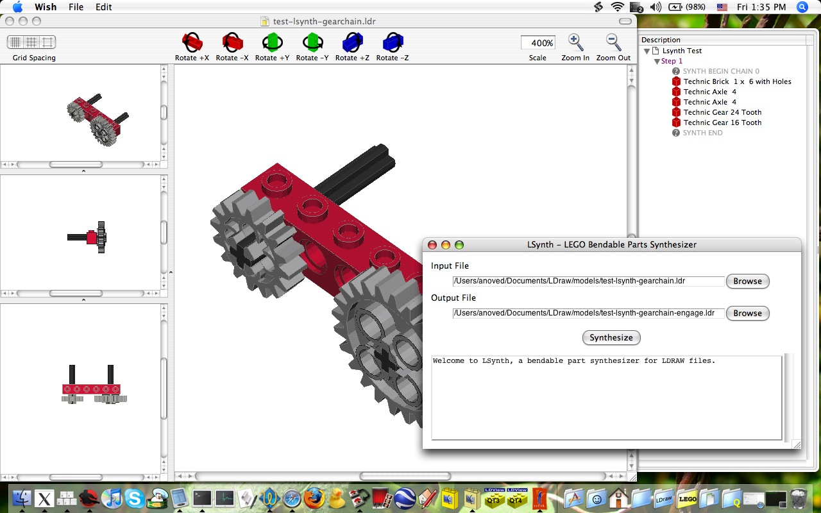Open the US flag input menu
This screenshot has height=513, width=821.
coord(722,7)
